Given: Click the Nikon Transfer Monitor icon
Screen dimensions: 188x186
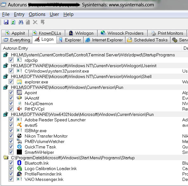Looking at the screenshot, I should pyautogui.click(x=19, y=136).
